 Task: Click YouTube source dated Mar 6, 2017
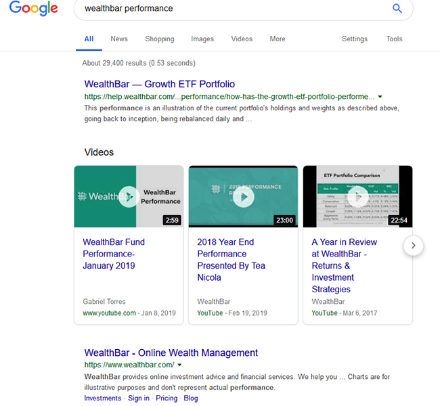tap(324, 313)
